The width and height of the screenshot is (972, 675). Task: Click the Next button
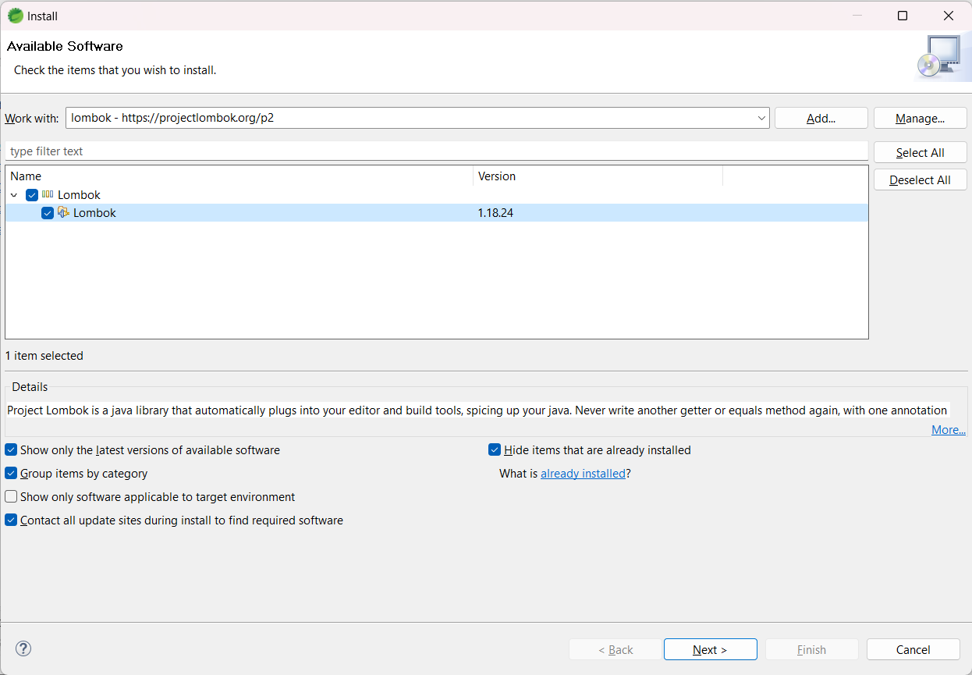point(710,649)
